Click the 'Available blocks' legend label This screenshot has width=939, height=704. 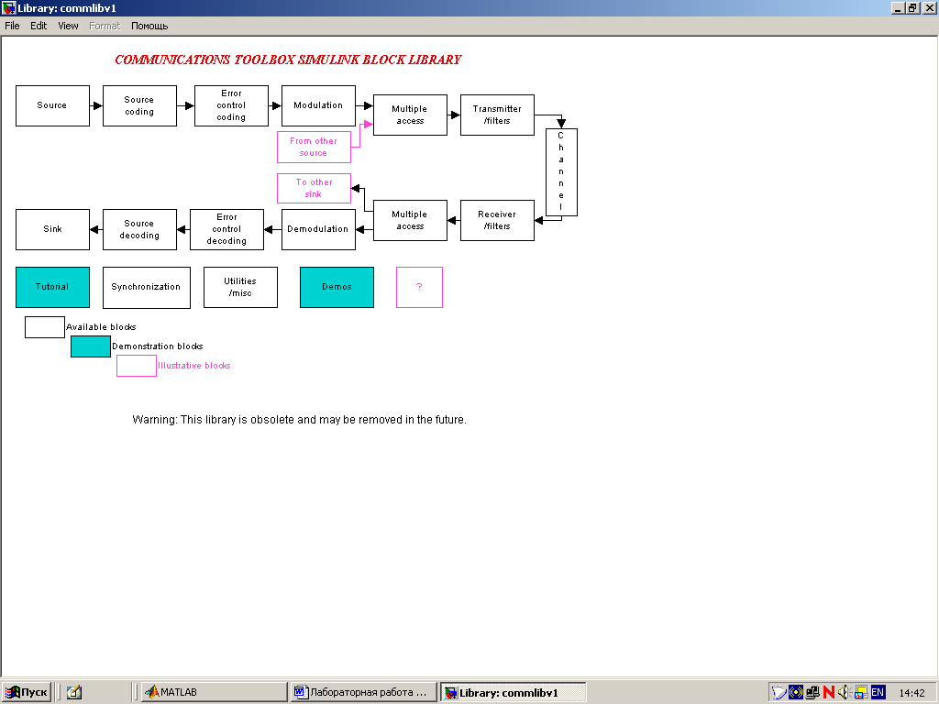101,327
